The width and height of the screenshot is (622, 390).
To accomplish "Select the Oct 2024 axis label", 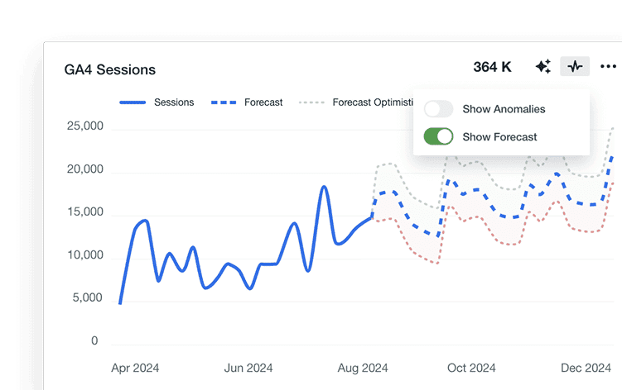I will pyautogui.click(x=471, y=368).
